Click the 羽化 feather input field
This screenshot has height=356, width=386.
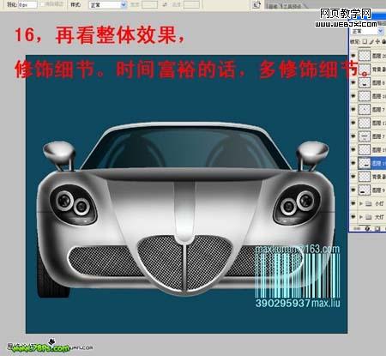coord(28,4)
